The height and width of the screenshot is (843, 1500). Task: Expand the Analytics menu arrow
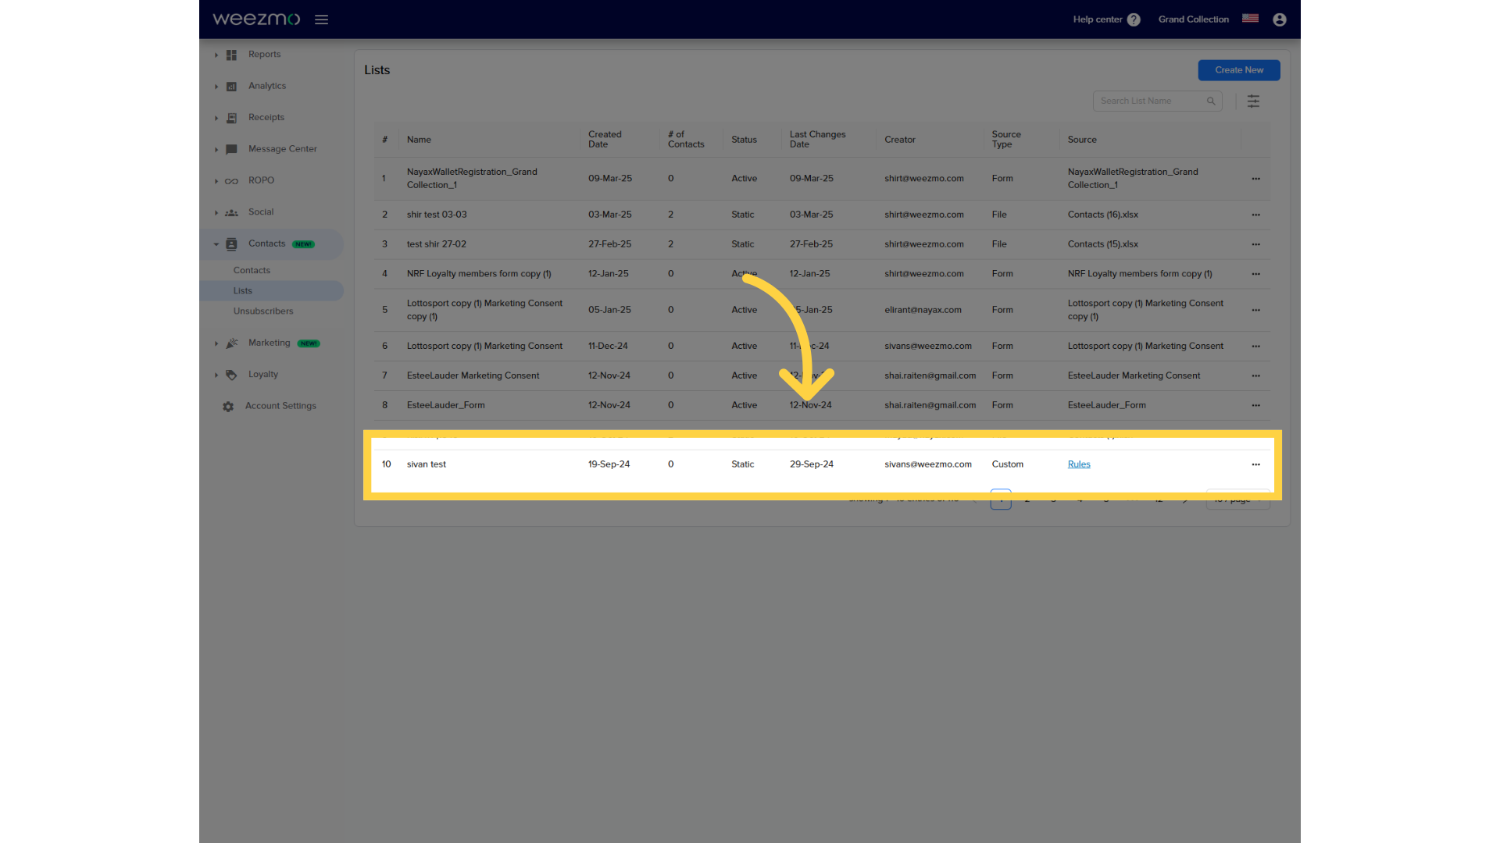click(216, 86)
